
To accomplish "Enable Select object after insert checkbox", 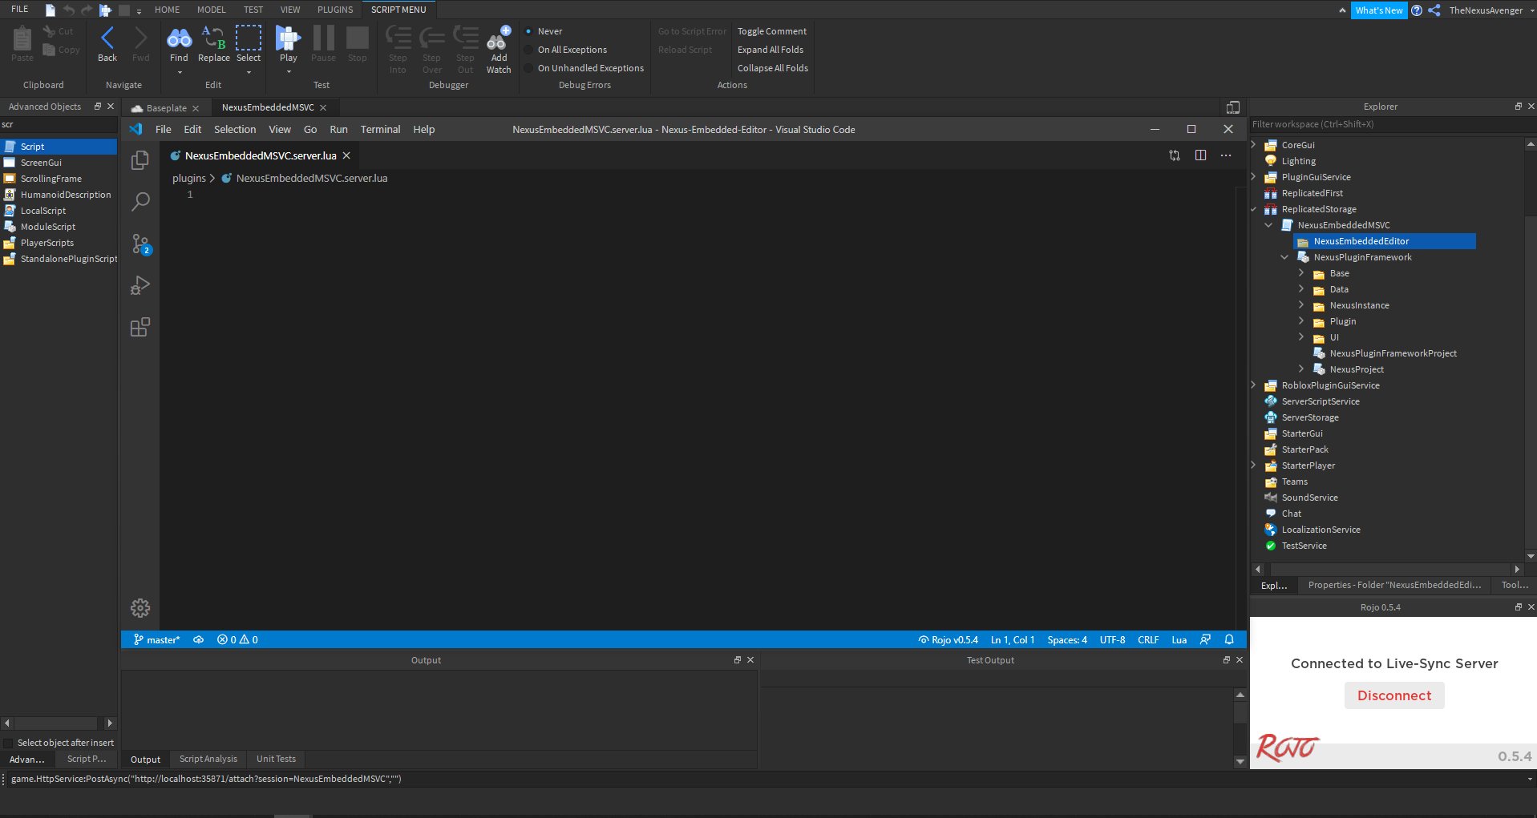I will (x=9, y=743).
